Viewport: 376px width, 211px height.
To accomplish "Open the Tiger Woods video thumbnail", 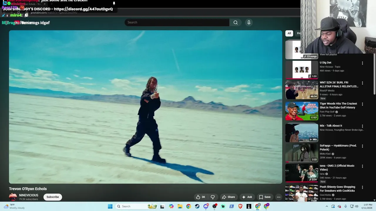I will [302, 111].
